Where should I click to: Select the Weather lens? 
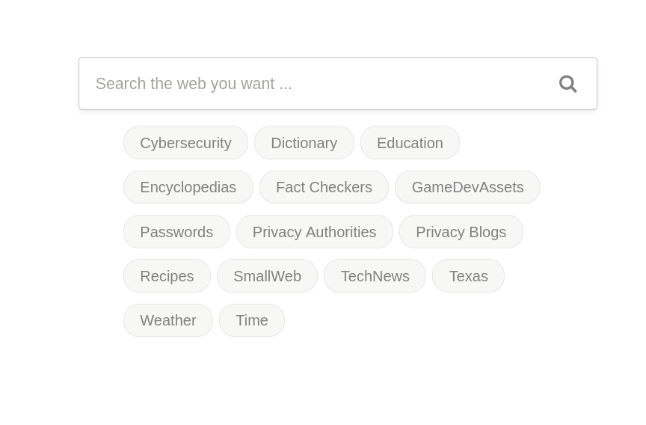(168, 320)
